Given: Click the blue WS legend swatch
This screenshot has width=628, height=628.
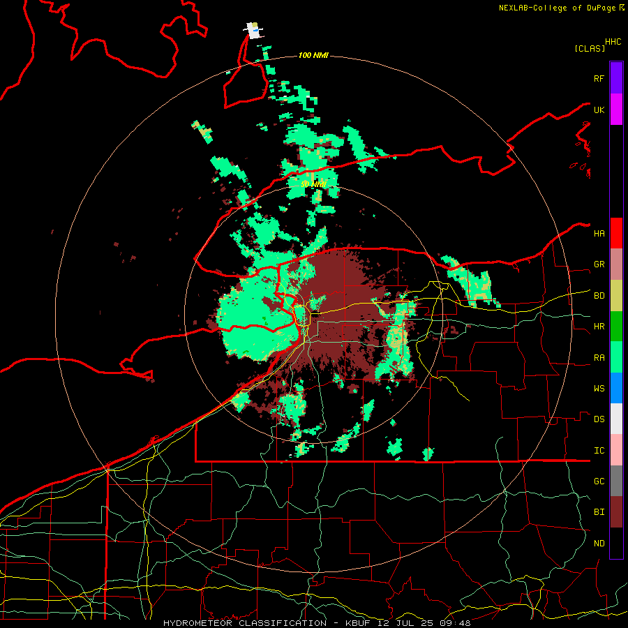Looking at the screenshot, I should pos(616,388).
